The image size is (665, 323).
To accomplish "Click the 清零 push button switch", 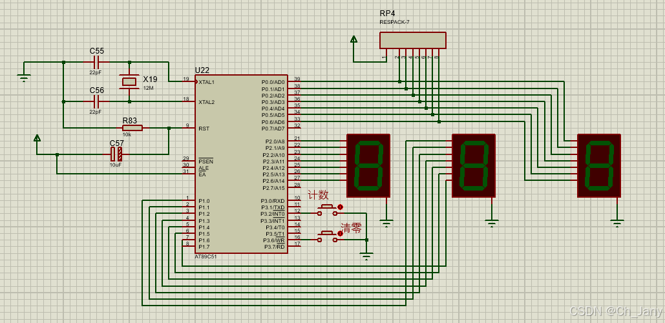I will tap(328, 236).
